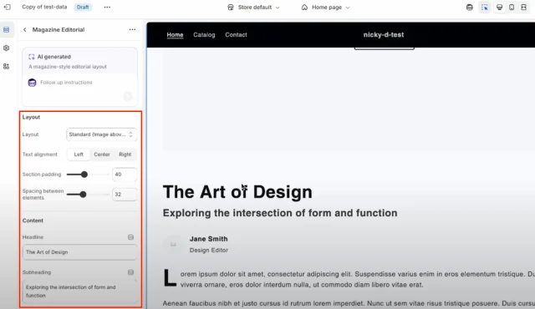The height and width of the screenshot is (309, 535).
Task: Click the Aenean faucibus paragraph in preview
Action: [349, 303]
